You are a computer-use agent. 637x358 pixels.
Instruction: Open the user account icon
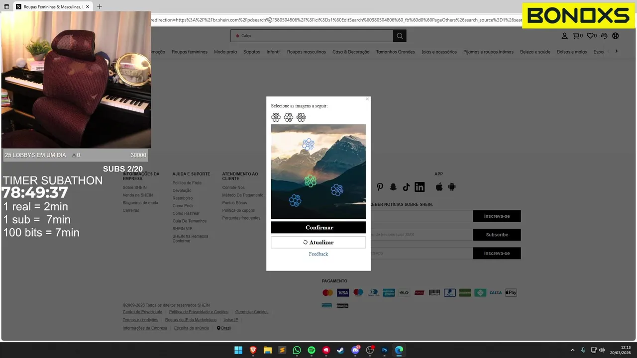point(564,36)
